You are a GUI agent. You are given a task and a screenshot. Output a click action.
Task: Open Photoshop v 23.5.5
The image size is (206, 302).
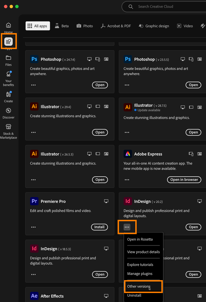[x=193, y=85]
